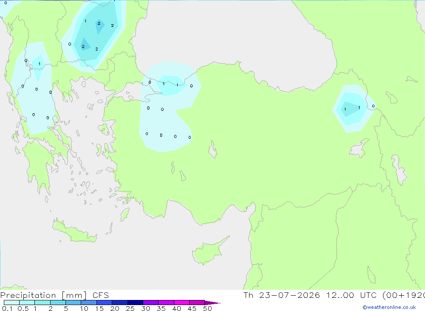
Task: Pick the legend swatch between 0.1 and 0.5
Action: coord(11,303)
